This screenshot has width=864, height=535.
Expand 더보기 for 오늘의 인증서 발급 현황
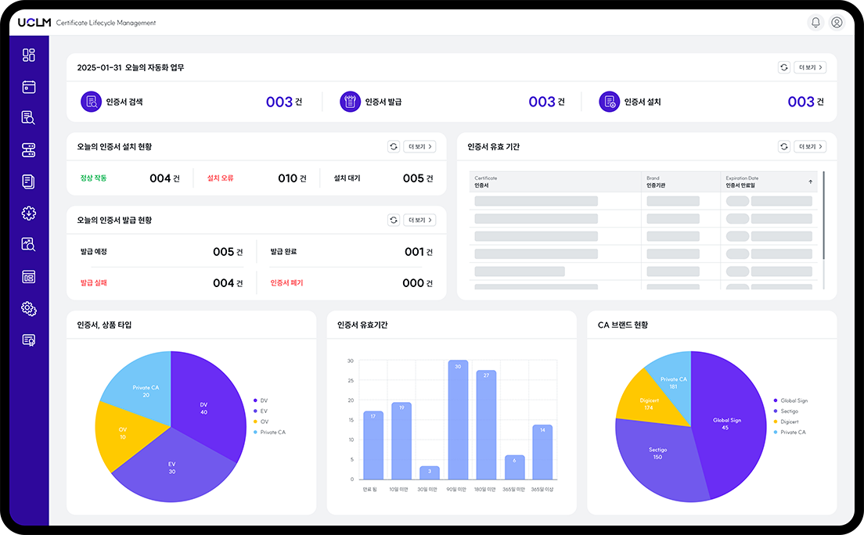coord(419,221)
